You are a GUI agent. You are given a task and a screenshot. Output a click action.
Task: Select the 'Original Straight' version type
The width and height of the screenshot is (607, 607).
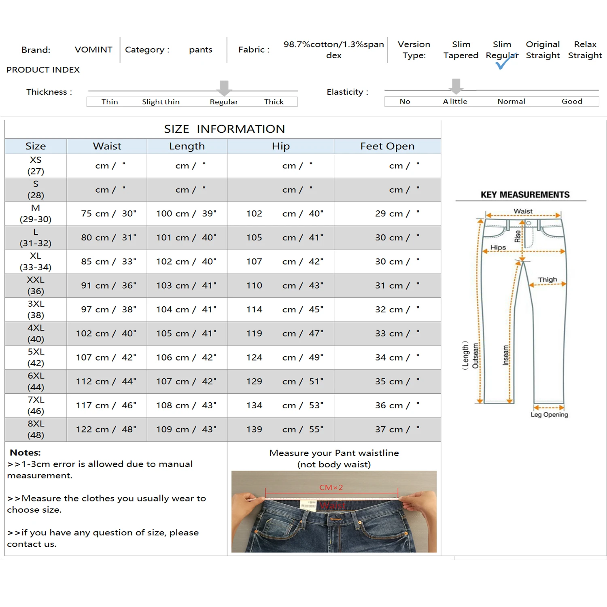click(543, 50)
